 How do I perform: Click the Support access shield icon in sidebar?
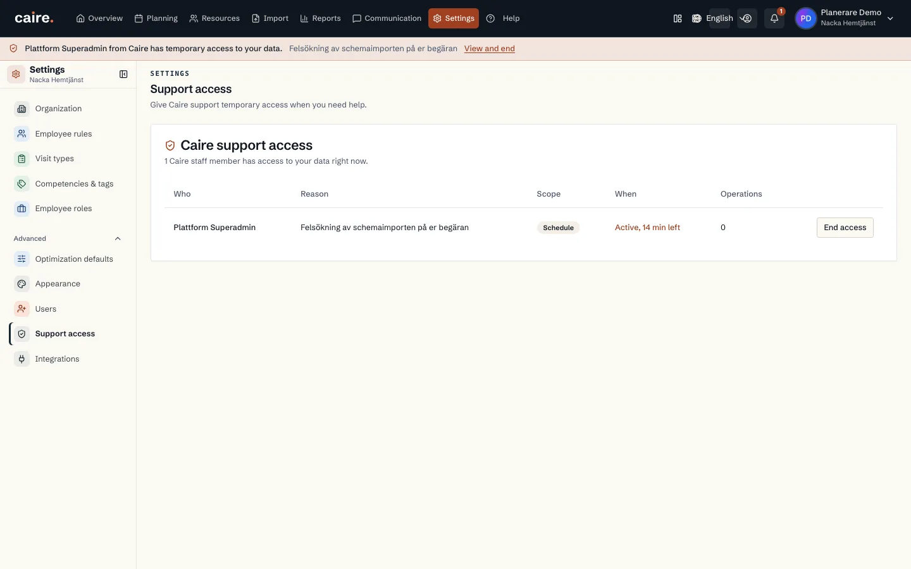tap(22, 334)
